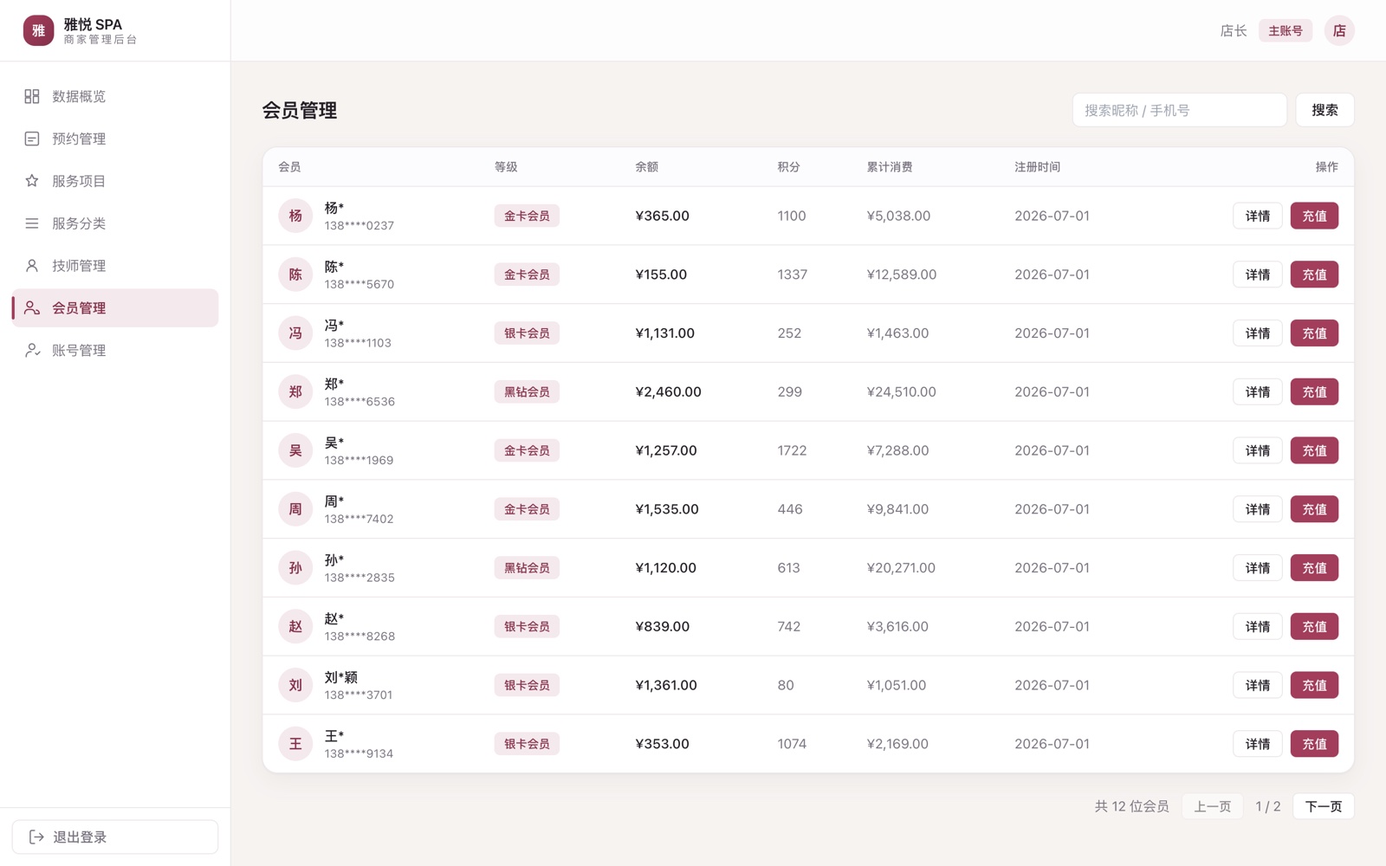Click 充值 in the 郑* row

pos(1314,391)
